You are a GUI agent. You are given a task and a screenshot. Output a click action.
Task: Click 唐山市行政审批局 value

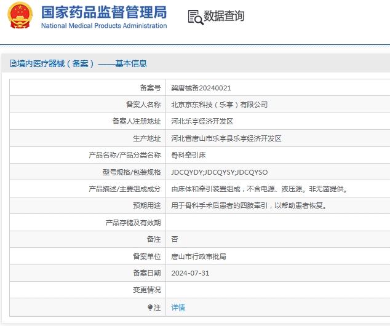click(x=199, y=256)
